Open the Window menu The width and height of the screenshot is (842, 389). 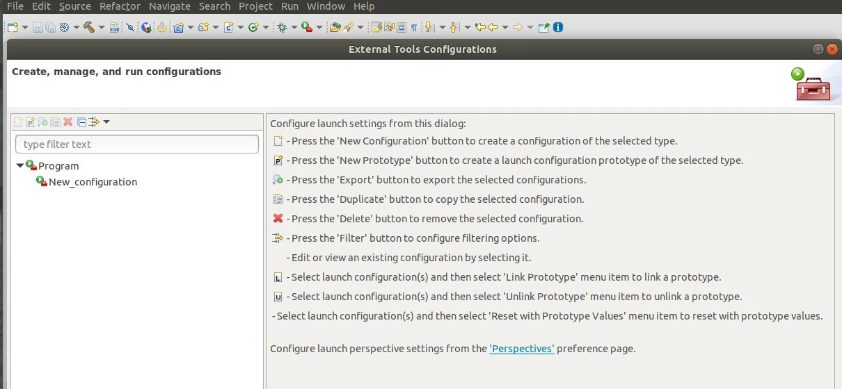tap(326, 6)
